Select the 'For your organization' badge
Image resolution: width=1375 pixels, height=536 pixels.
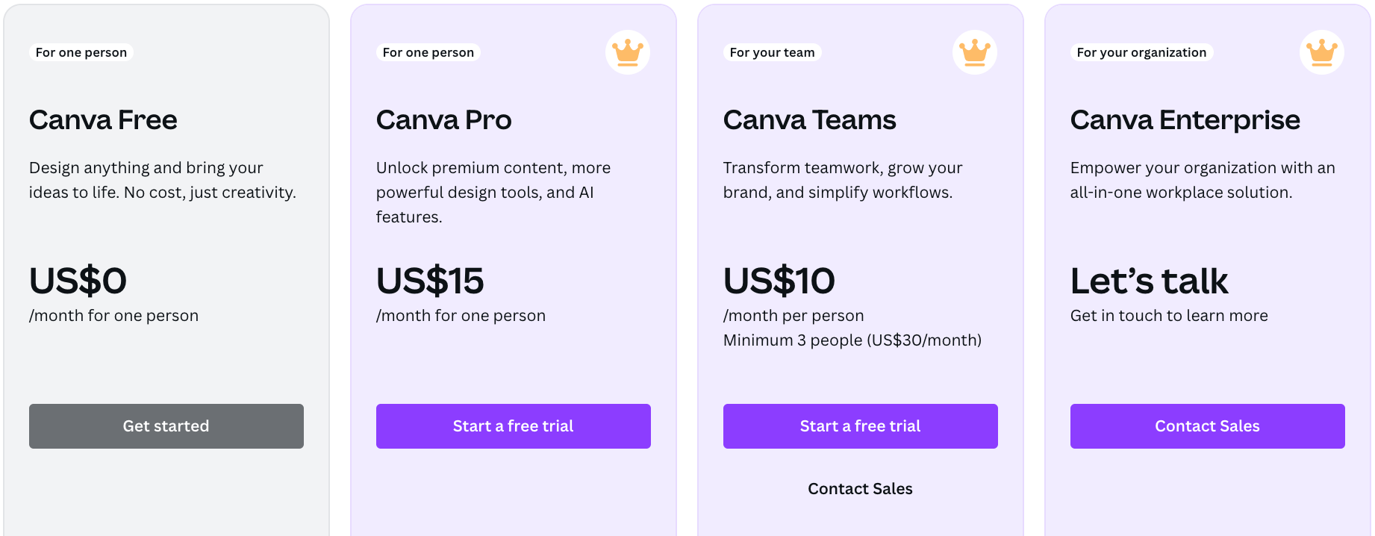tap(1141, 52)
